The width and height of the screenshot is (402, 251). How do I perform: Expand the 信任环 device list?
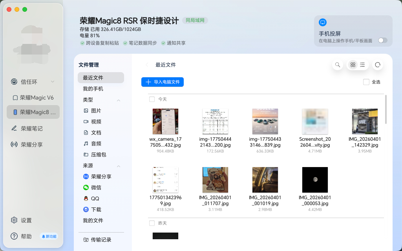[52, 82]
